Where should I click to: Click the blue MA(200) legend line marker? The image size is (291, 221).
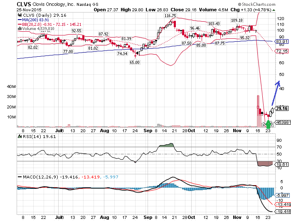click(20, 20)
